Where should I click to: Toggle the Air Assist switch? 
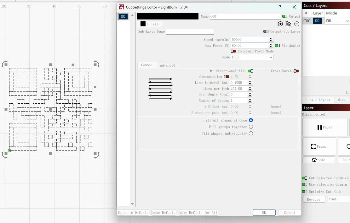pyautogui.click(x=277, y=46)
